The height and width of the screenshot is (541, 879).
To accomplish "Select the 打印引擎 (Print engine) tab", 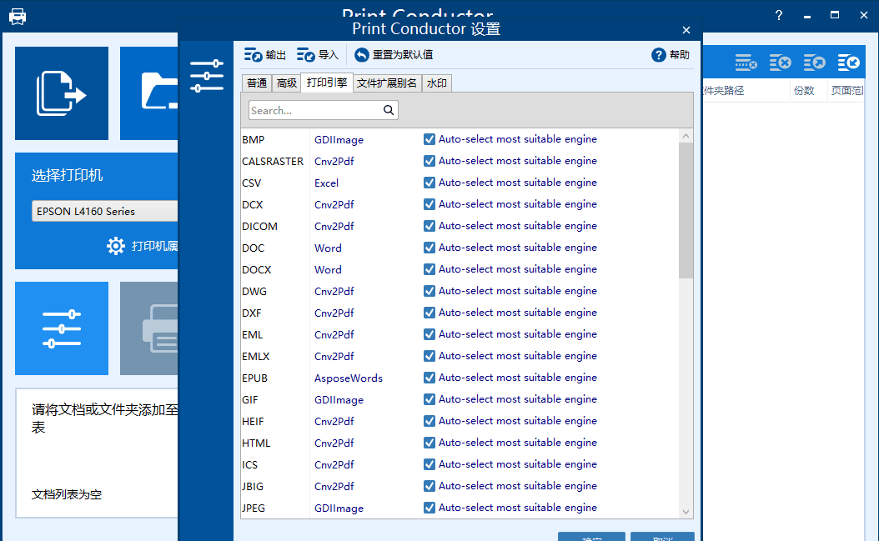I will [327, 83].
